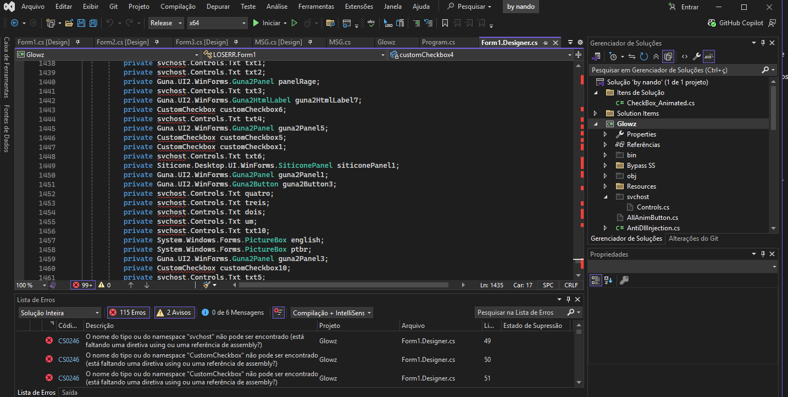Click the Sync with Active Document arrows icon
The width and height of the screenshot is (788, 397).
coord(632,56)
